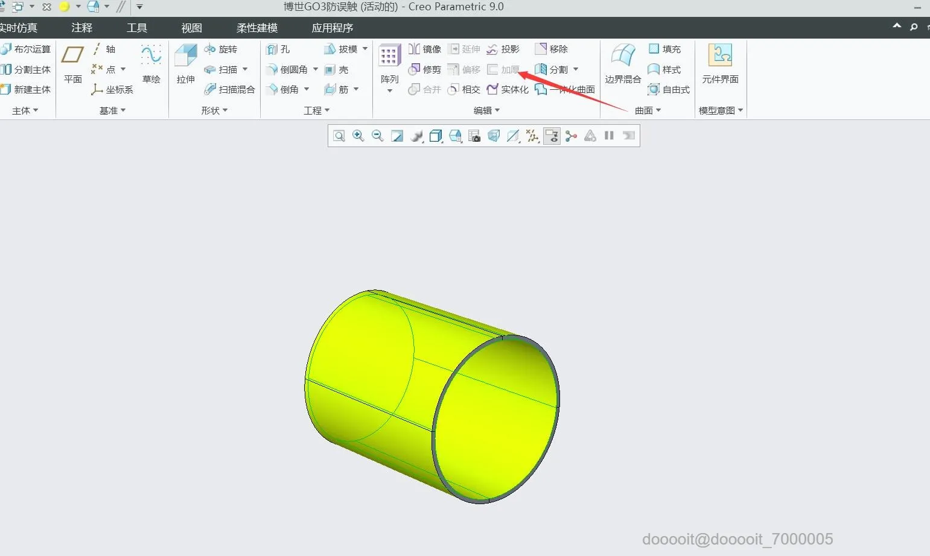
Task: Open command search magnifier in ribbon bar
Action: (x=914, y=27)
